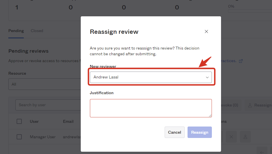Image resolution: width=272 pixels, height=154 pixels.
Task: Open the Andrew Lasal reviewer combo box
Action: click(x=151, y=77)
